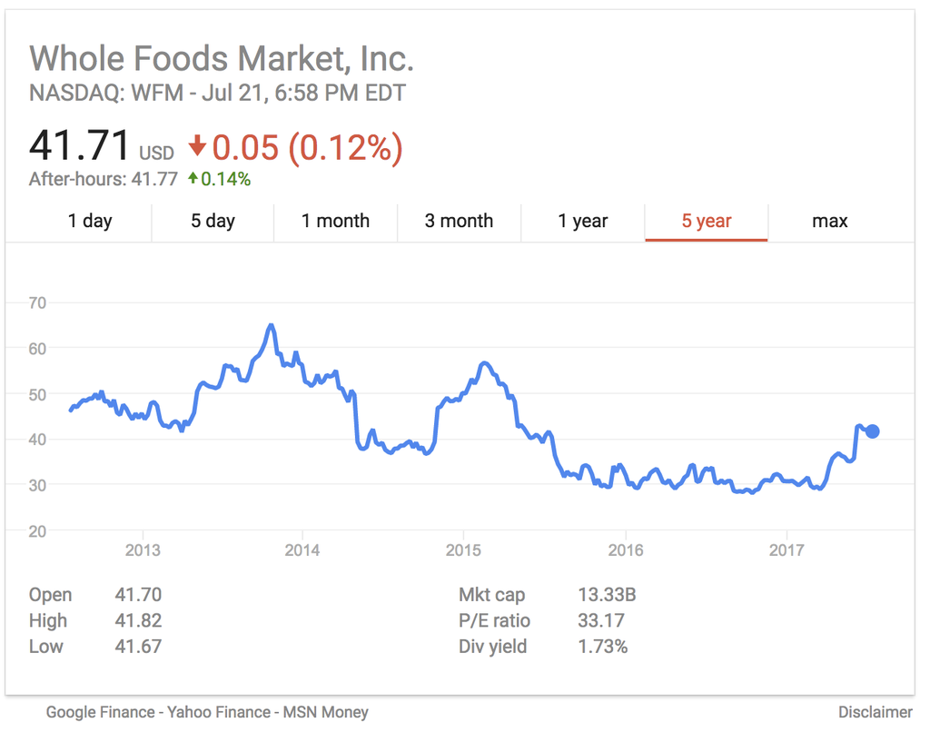
Task: Click the Div yield value 1.73%
Action: click(x=602, y=647)
